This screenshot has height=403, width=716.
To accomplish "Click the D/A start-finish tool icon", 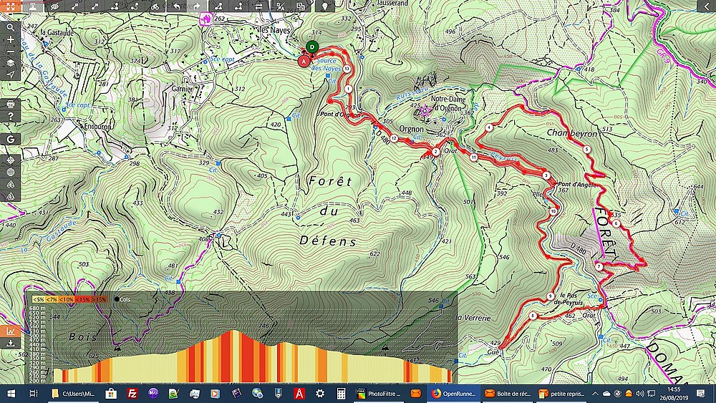I will click(280, 6).
